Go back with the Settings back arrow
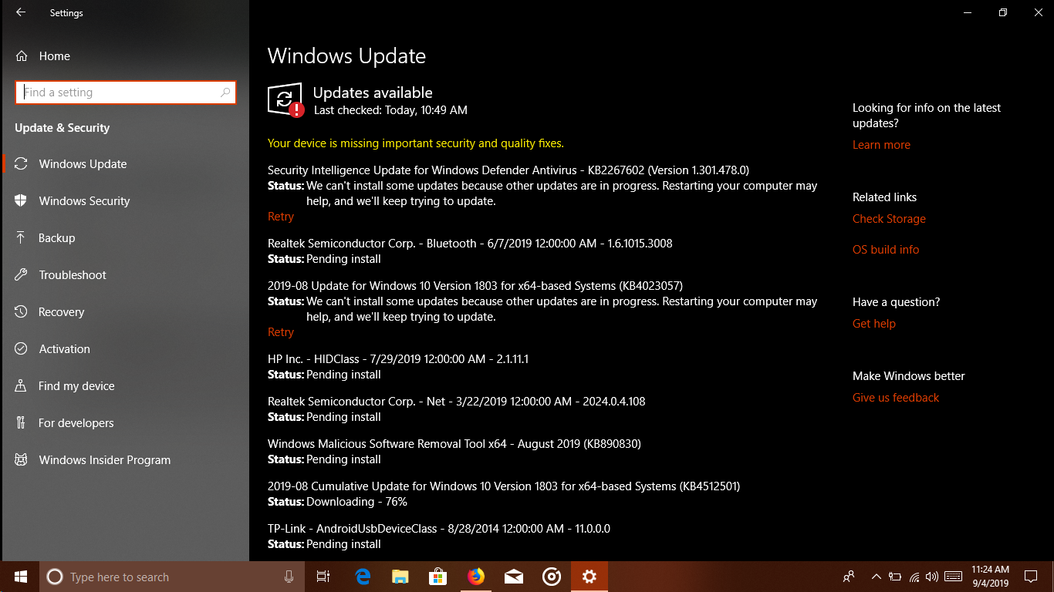 coord(21,12)
